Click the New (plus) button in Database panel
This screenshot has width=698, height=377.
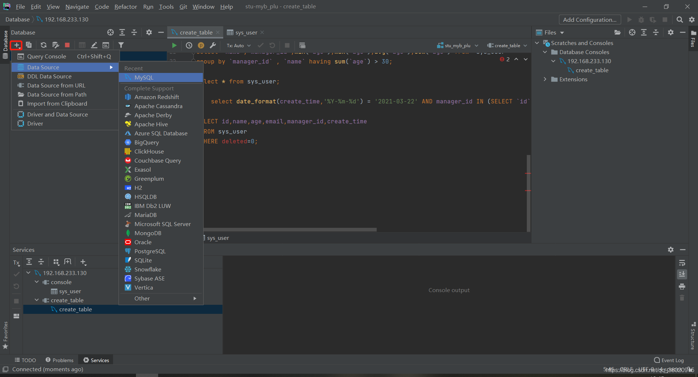pyautogui.click(x=16, y=45)
